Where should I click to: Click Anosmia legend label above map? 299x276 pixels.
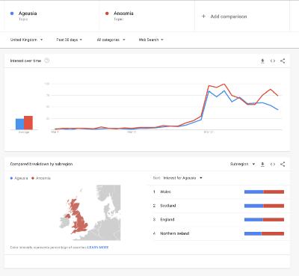(43, 178)
